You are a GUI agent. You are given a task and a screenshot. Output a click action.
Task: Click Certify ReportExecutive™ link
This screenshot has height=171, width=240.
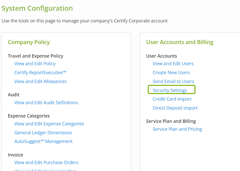[x=40, y=73]
